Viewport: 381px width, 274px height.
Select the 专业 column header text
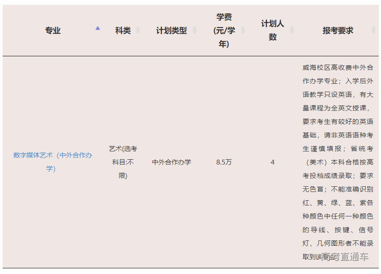(53, 31)
